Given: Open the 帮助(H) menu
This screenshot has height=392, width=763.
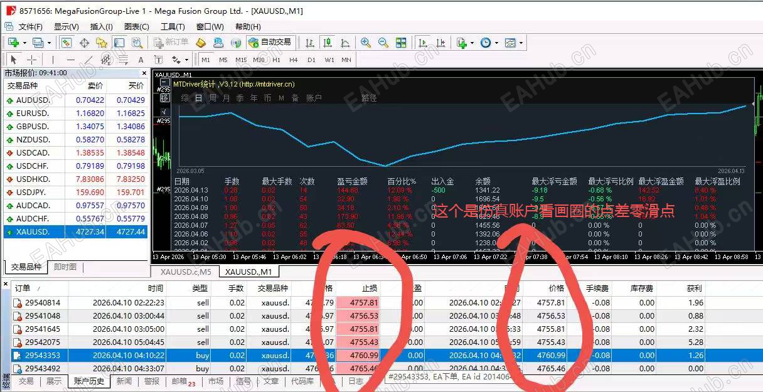Looking at the screenshot, I should (x=248, y=26).
